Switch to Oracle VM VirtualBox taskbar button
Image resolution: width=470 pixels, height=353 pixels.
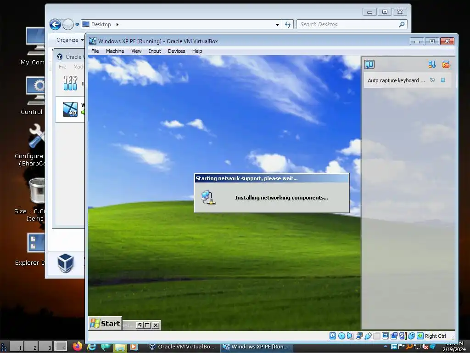(182, 347)
